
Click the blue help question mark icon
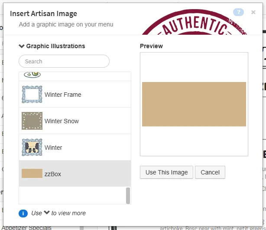click(238, 12)
